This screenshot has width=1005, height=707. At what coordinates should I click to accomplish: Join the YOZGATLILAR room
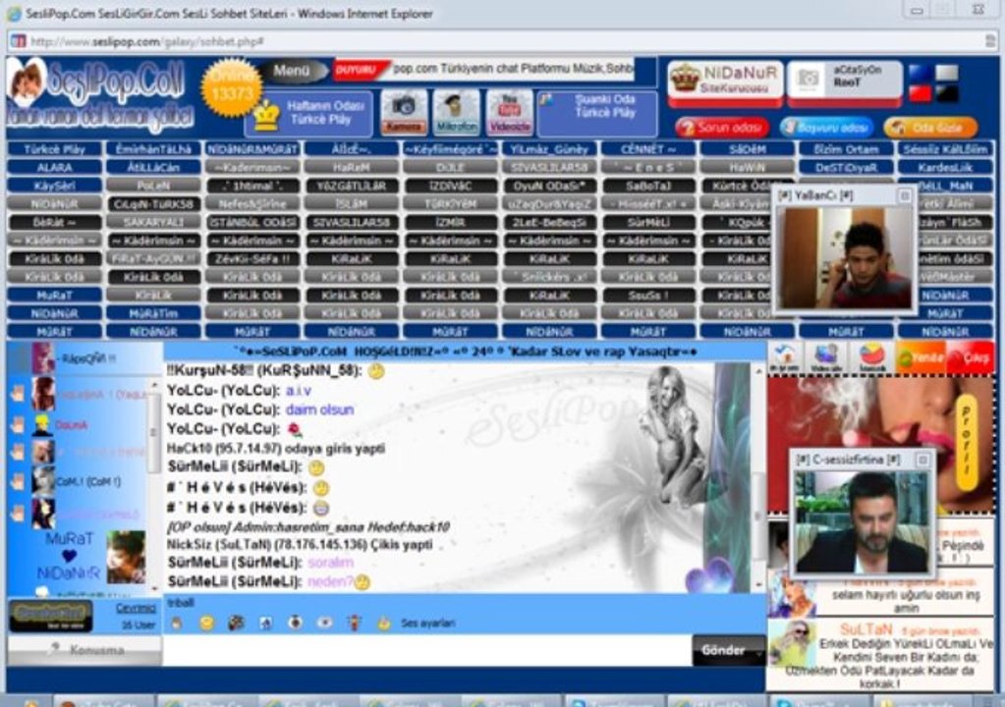click(352, 186)
